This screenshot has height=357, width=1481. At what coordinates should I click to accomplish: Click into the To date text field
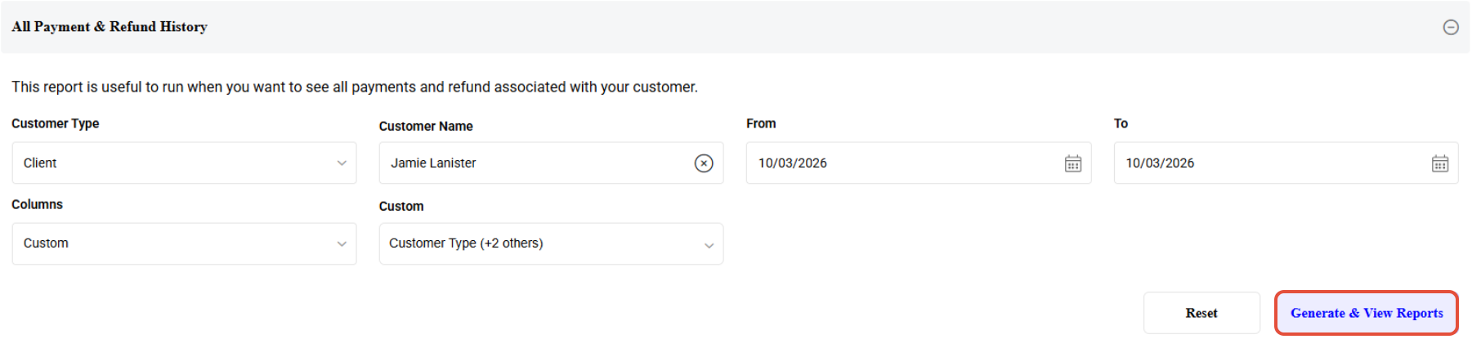pos(1267,163)
